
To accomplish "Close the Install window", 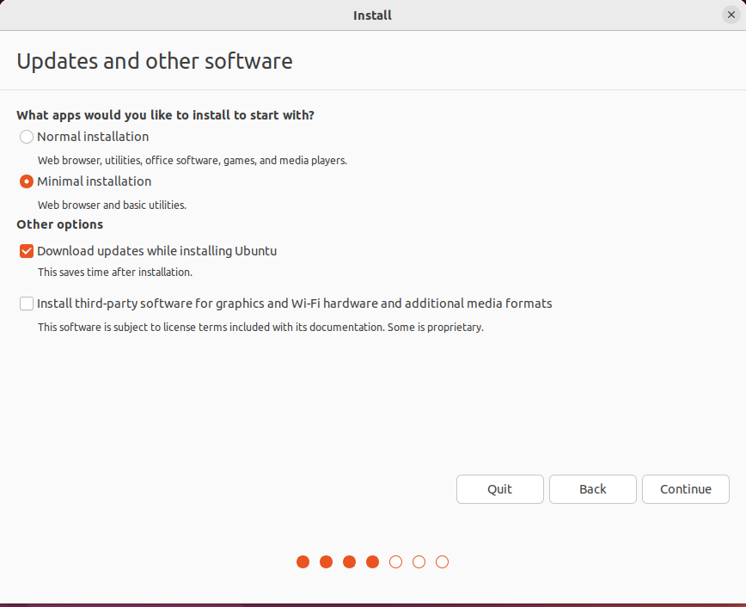I will point(731,15).
